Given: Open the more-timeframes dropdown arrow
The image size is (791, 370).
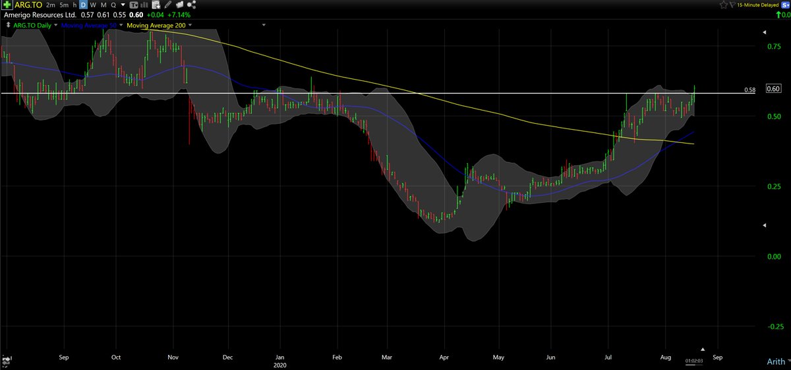Looking at the screenshot, I should [x=123, y=5].
